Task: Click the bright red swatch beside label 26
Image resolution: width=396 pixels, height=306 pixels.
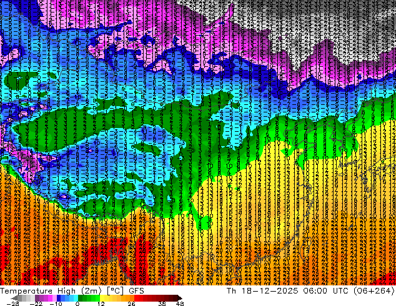Action: click(136, 298)
